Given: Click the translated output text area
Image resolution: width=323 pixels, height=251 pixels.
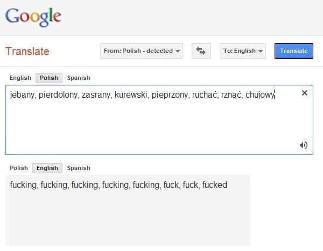Looking at the screenshot, I should tap(128, 216).
